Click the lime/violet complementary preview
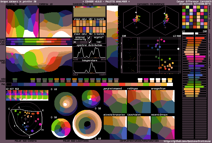Viewport: 212px width, 143px height. (138, 128)
